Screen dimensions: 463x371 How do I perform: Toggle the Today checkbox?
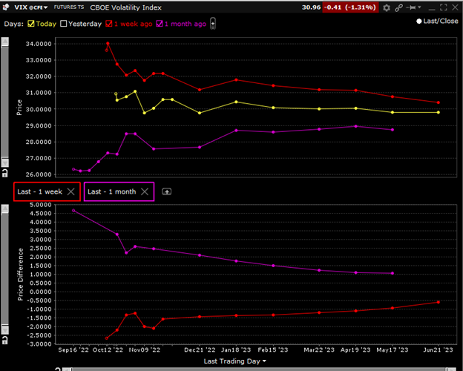(30, 24)
